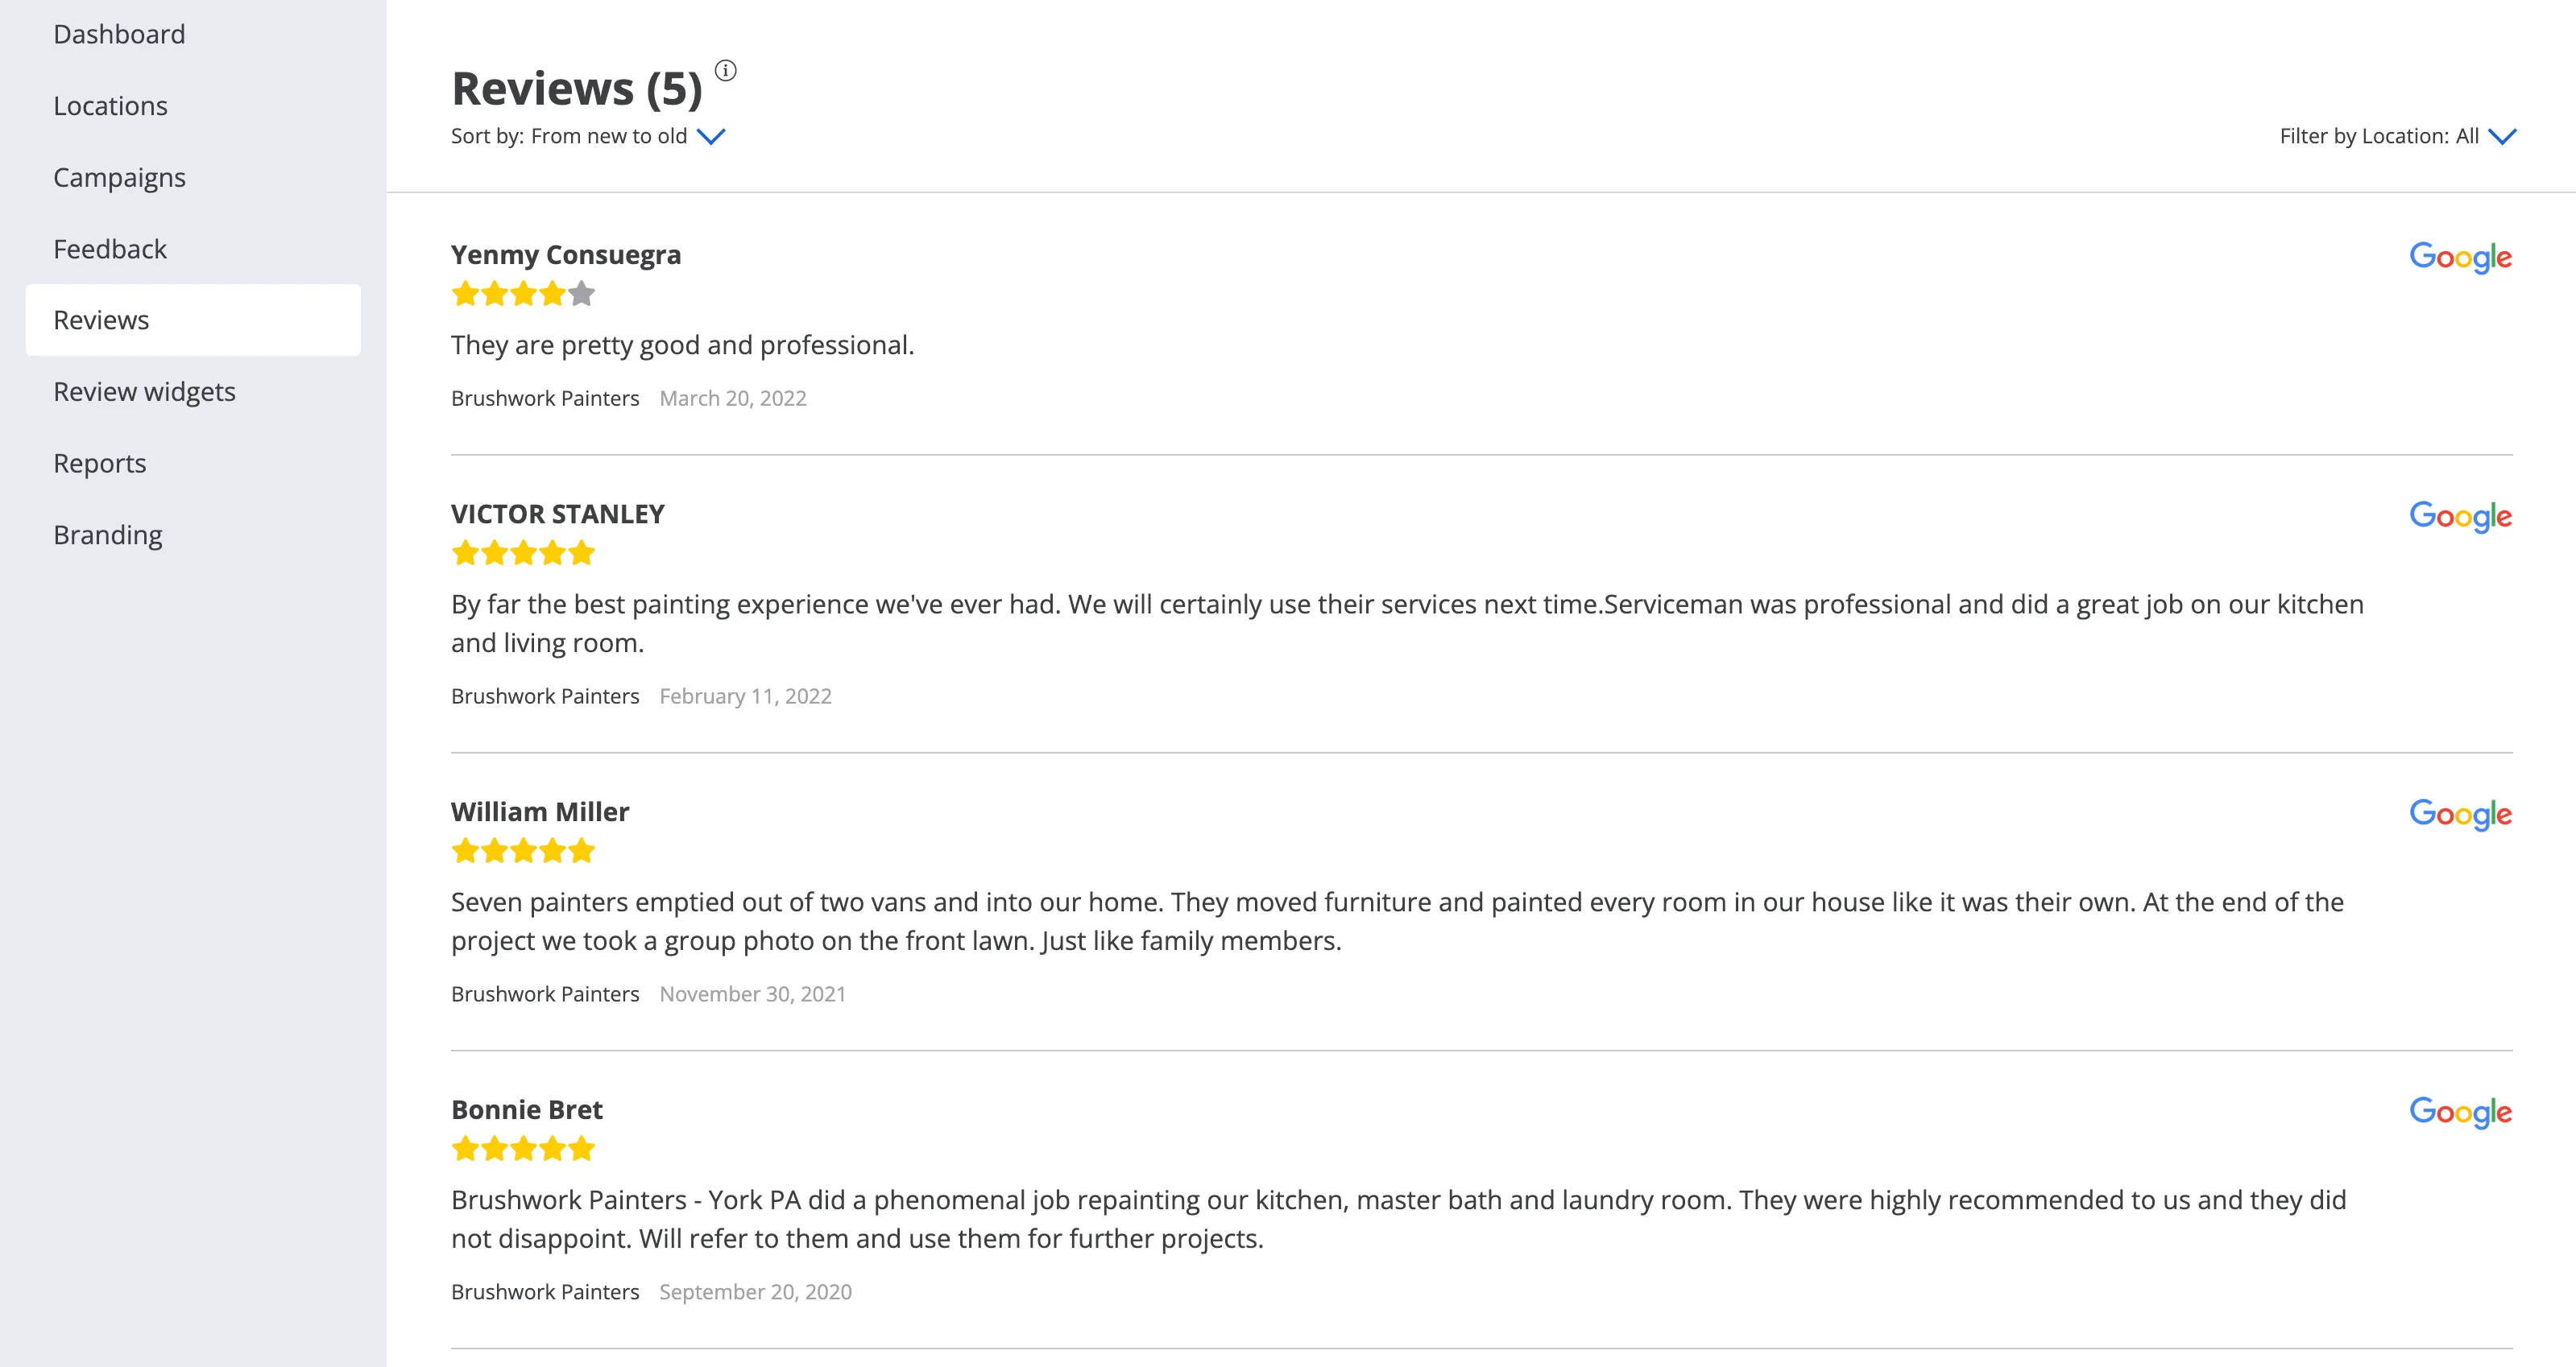Click VICTOR STANLEY's five-star rating
2576x1367 pixels.
[523, 552]
